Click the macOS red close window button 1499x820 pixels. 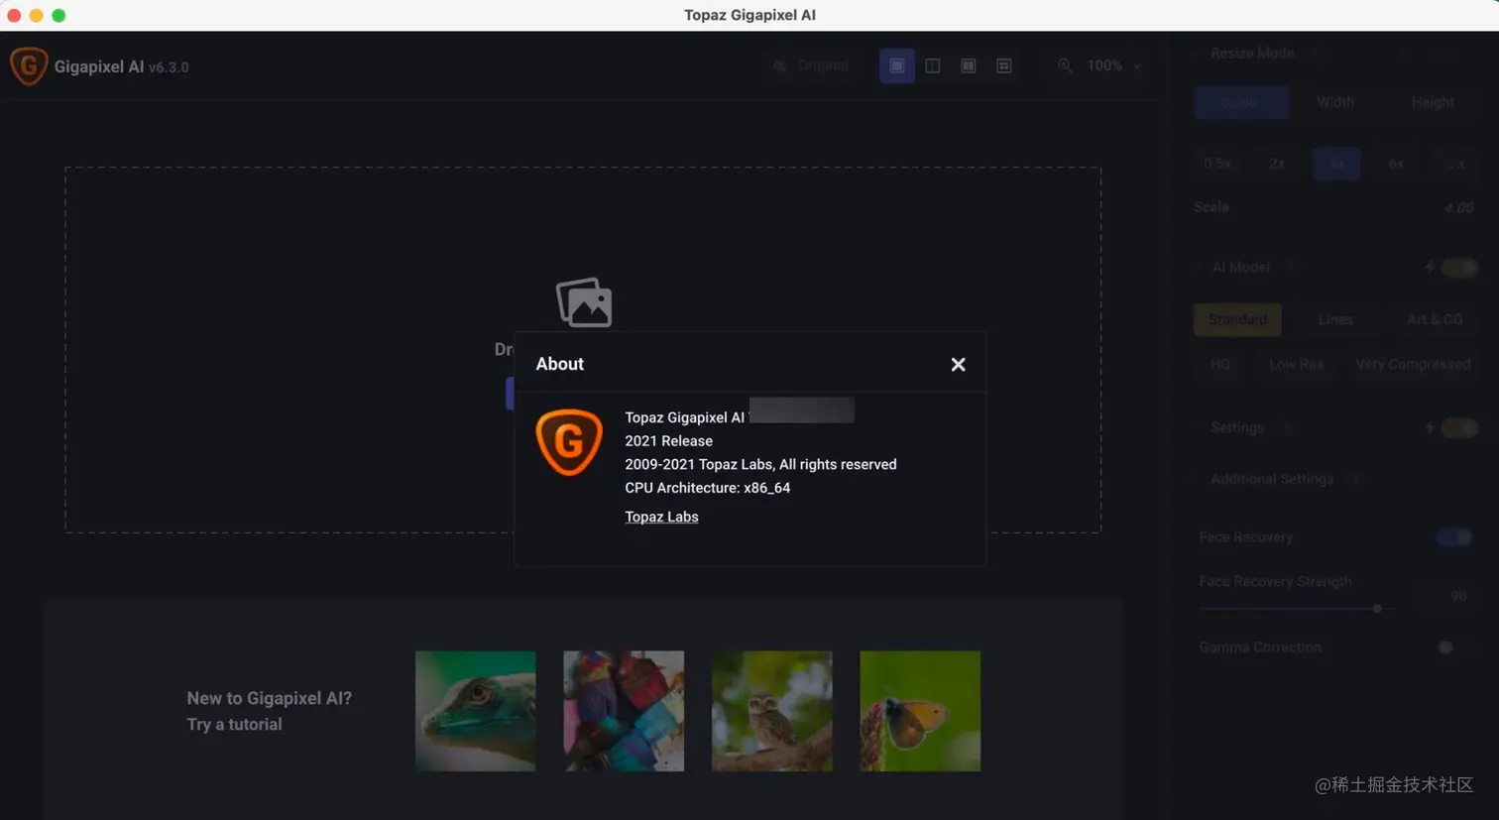coord(14,15)
